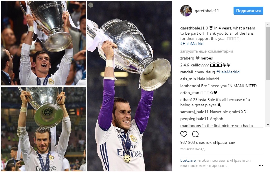The width and height of the screenshot is (270, 173).
Task: Open randall_chew_daug's #HalaMadrid hashtag link
Action: pos(228,72)
